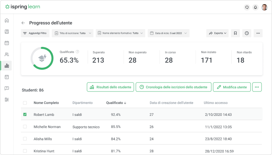Check the Alisha Mills checkbox
This screenshot has height=155, width=272.
pyautogui.click(x=25, y=139)
